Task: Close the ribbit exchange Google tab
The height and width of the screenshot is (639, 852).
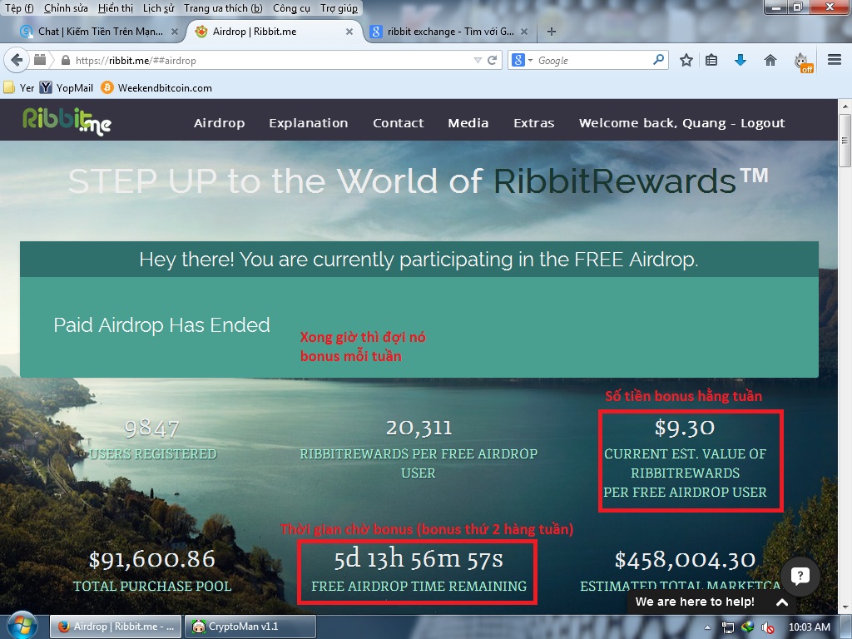Action: click(524, 32)
